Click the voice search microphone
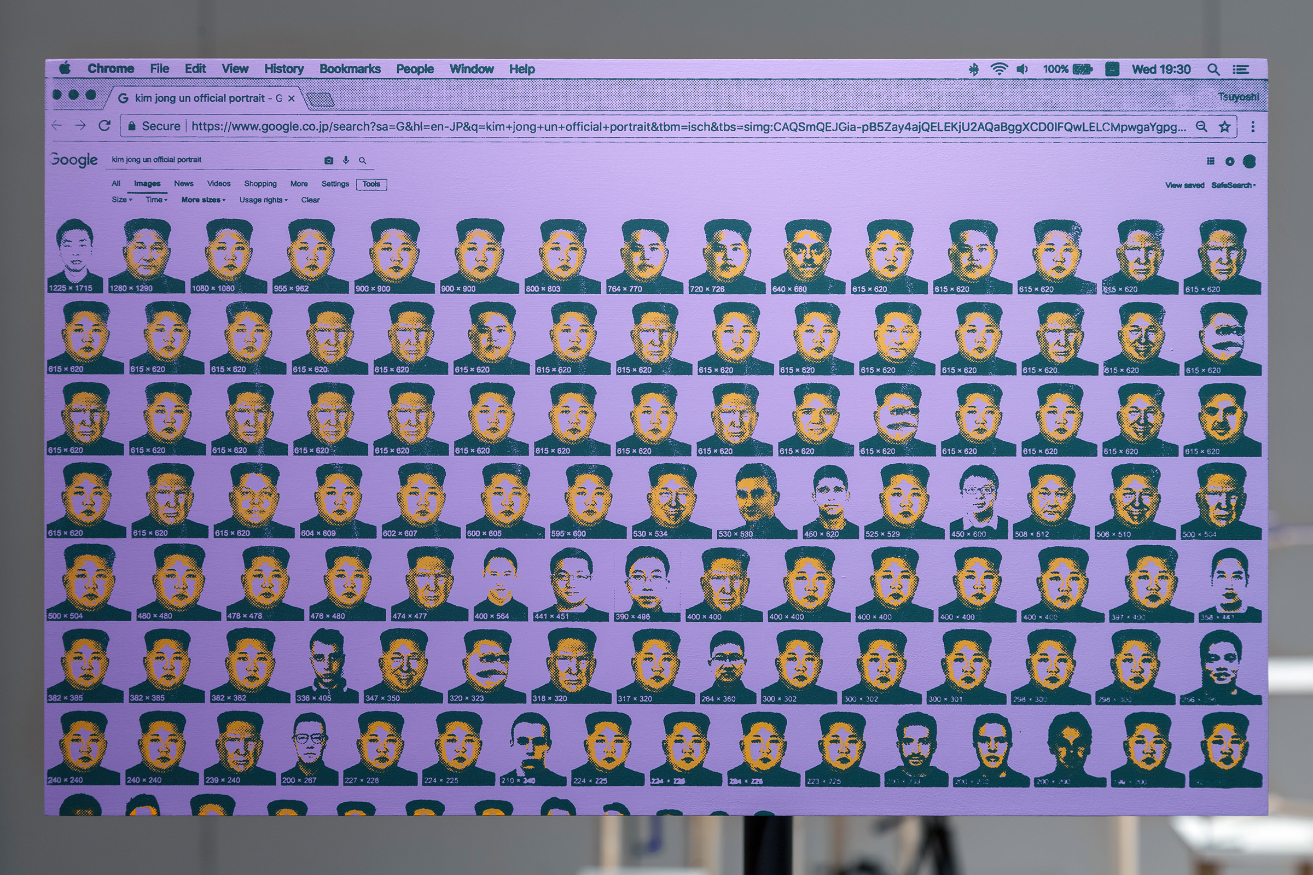Screen dimensions: 1313x875 click(x=346, y=160)
